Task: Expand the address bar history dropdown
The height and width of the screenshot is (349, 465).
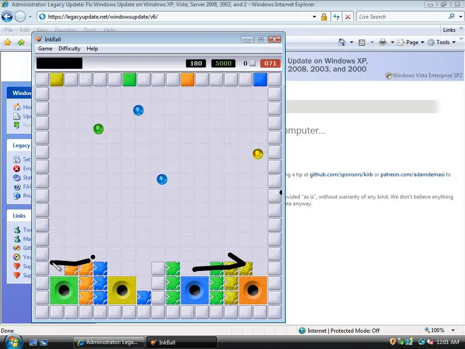Action: point(314,17)
